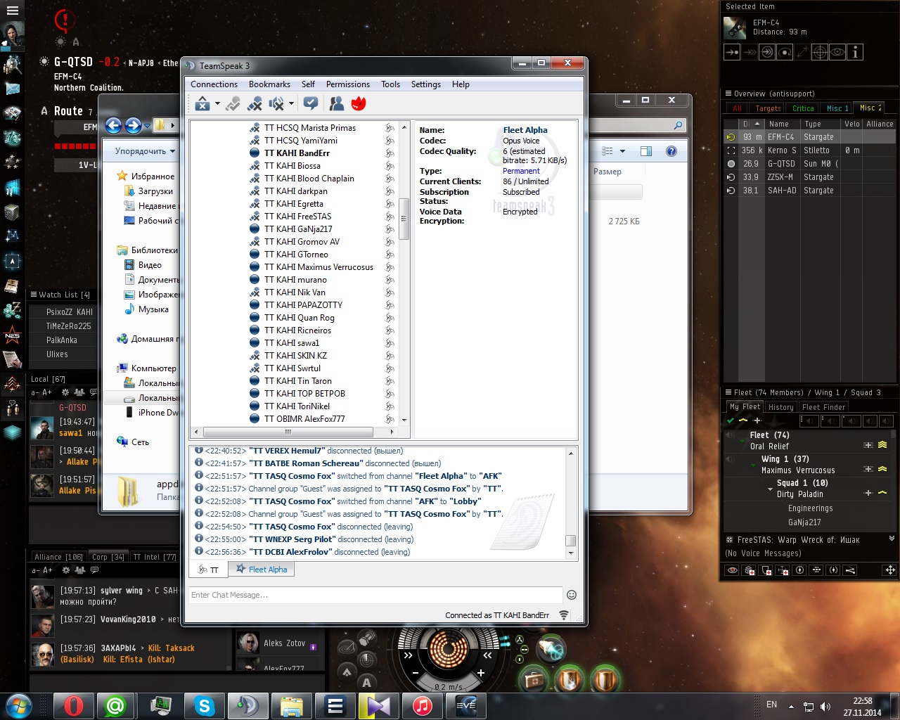Viewport: 900px width, 720px height.
Task: Toggle mute microphone in TeamSpeak toolbar
Action: coord(255,104)
